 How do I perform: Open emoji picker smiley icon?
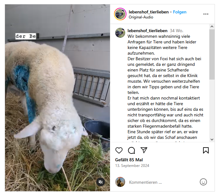(x=203, y=182)
